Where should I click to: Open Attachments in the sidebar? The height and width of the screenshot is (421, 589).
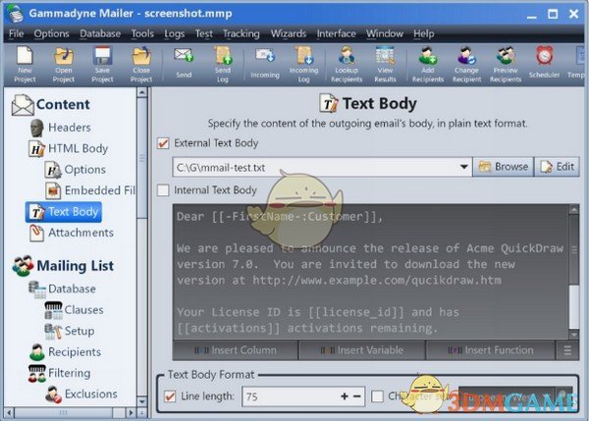(x=72, y=233)
